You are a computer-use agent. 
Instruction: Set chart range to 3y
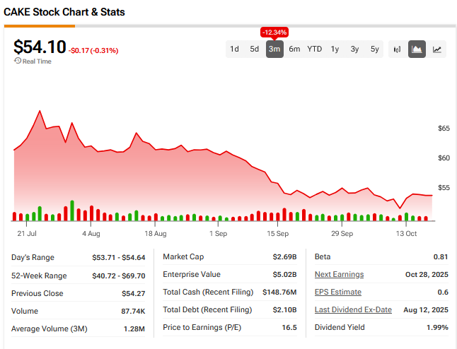coord(354,49)
